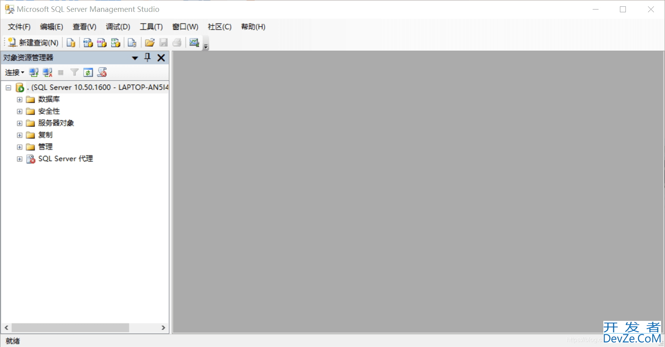Viewport: 665px width, 347px height.
Task: Toggle the Auto Hide pin of 对象资源管理器
Action: [x=147, y=58]
